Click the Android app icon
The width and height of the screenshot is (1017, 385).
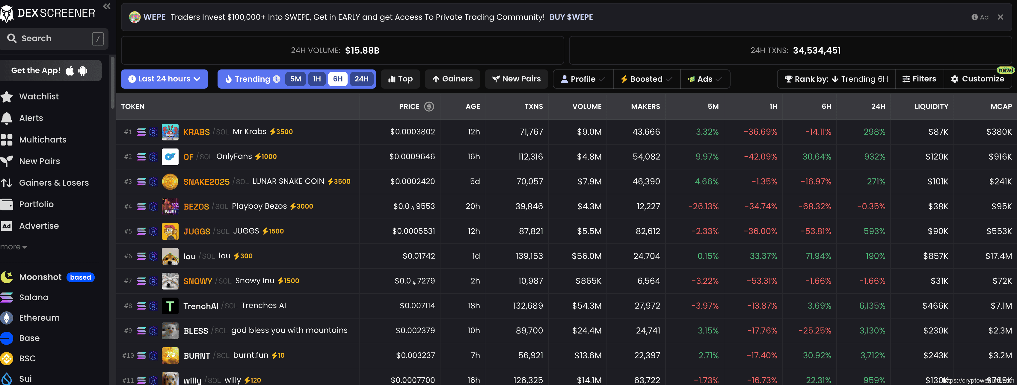[82, 71]
